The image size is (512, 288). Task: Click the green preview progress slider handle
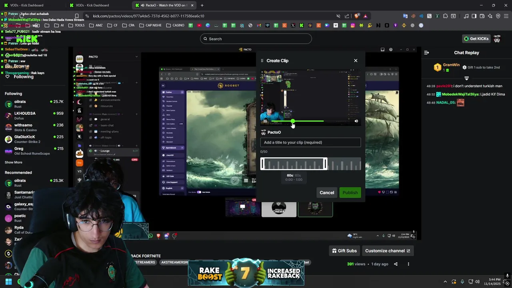click(x=293, y=121)
